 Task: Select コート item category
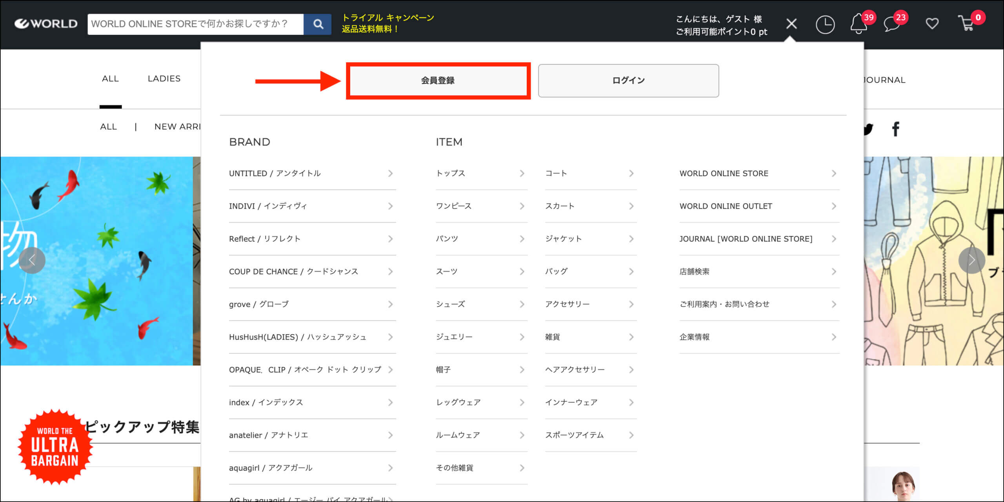(591, 173)
